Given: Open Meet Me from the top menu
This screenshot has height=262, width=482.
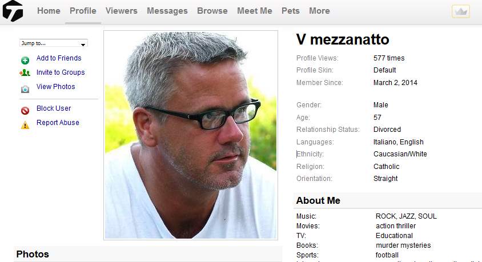Looking at the screenshot, I should click(x=255, y=11).
